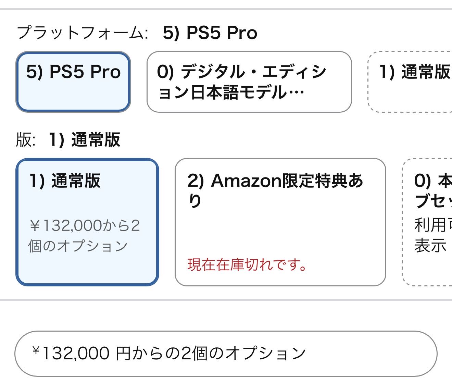Tap the 0) デジタル・エディシ title line
Viewport: 452px width, 383px height.
point(242,72)
